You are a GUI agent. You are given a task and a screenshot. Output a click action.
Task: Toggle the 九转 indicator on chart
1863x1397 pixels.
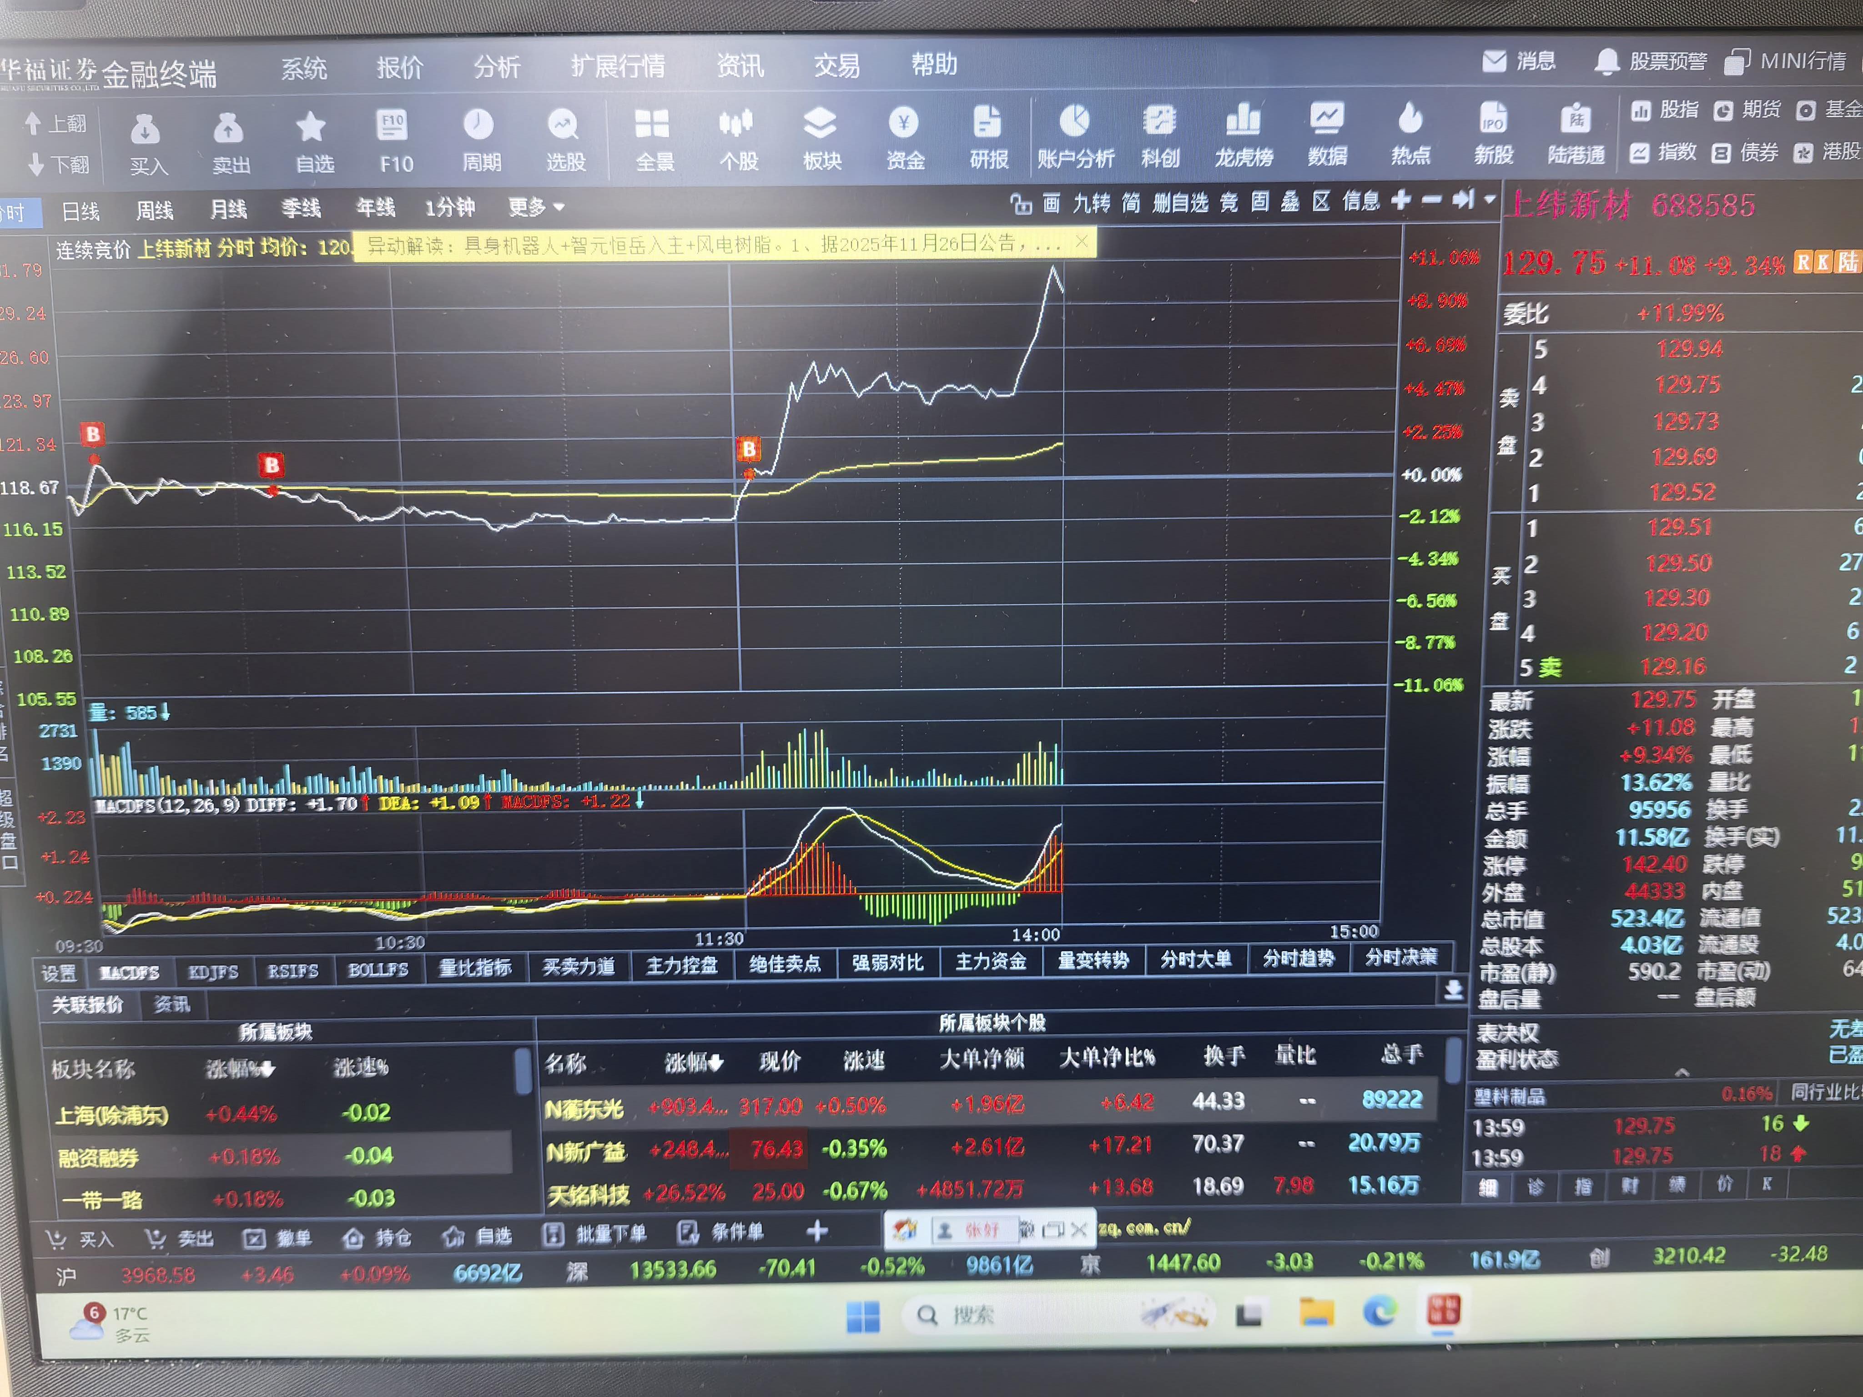tap(1091, 203)
